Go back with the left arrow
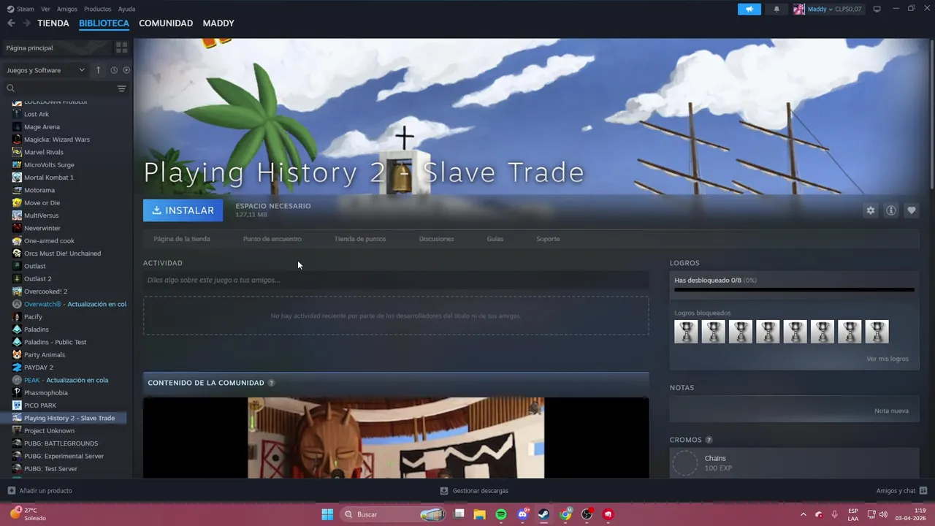The image size is (935, 526). pyautogui.click(x=11, y=23)
